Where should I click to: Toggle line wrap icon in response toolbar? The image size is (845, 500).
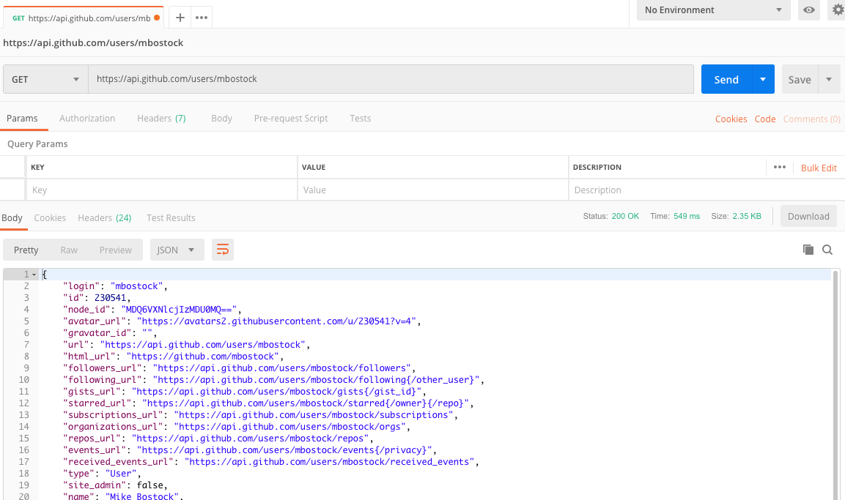[223, 250]
